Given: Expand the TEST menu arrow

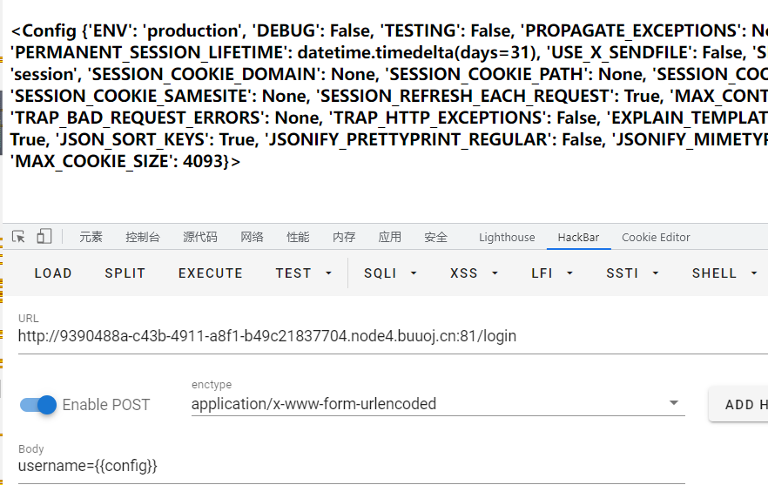Looking at the screenshot, I should coord(328,273).
